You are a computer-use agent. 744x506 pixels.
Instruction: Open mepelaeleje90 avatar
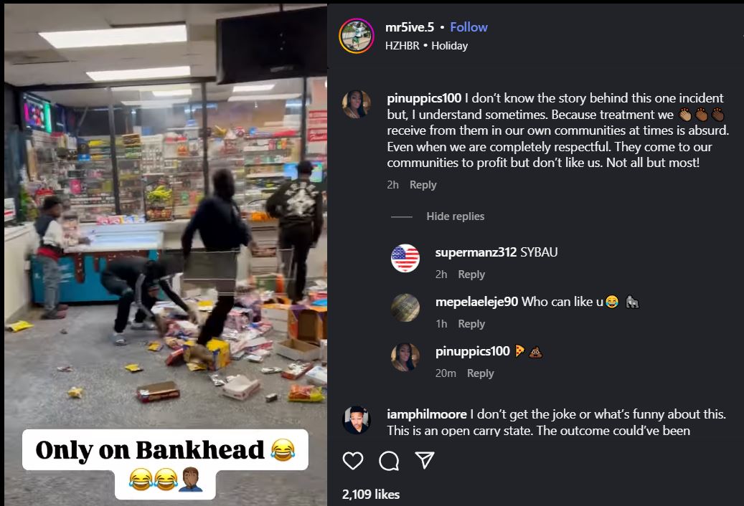[405, 307]
